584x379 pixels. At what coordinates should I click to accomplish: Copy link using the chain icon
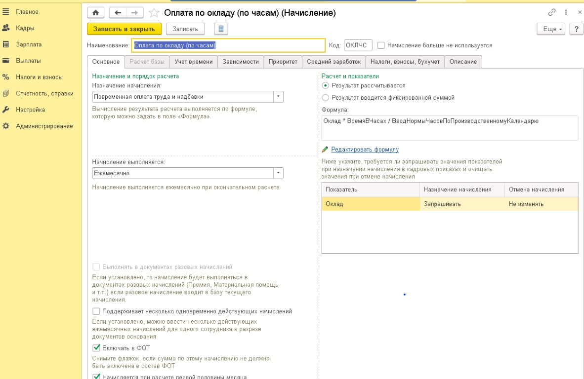[x=552, y=12]
